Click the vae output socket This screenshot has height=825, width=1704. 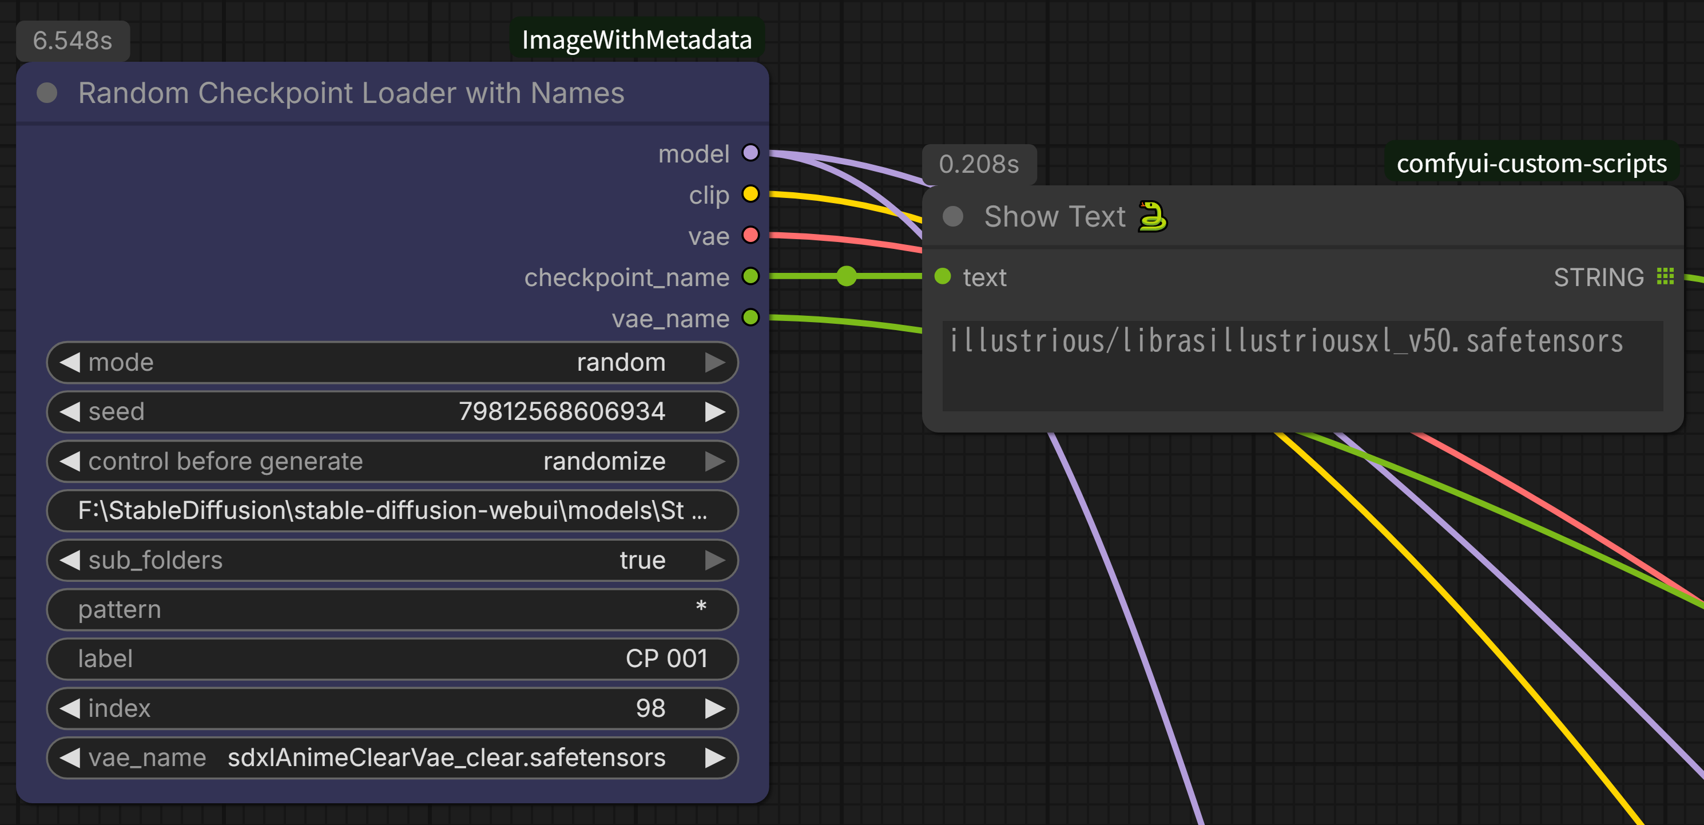(750, 235)
